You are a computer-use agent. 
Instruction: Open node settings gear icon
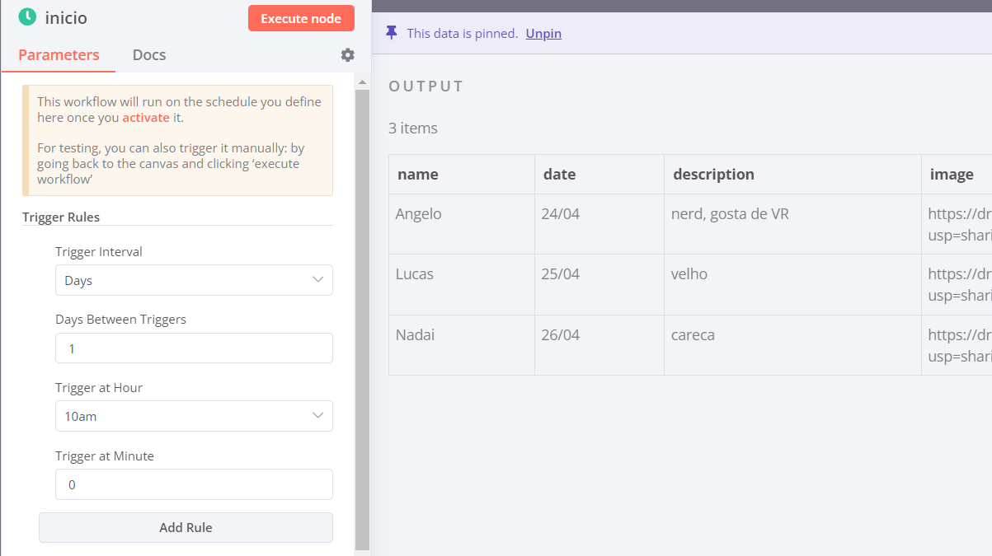click(x=348, y=55)
